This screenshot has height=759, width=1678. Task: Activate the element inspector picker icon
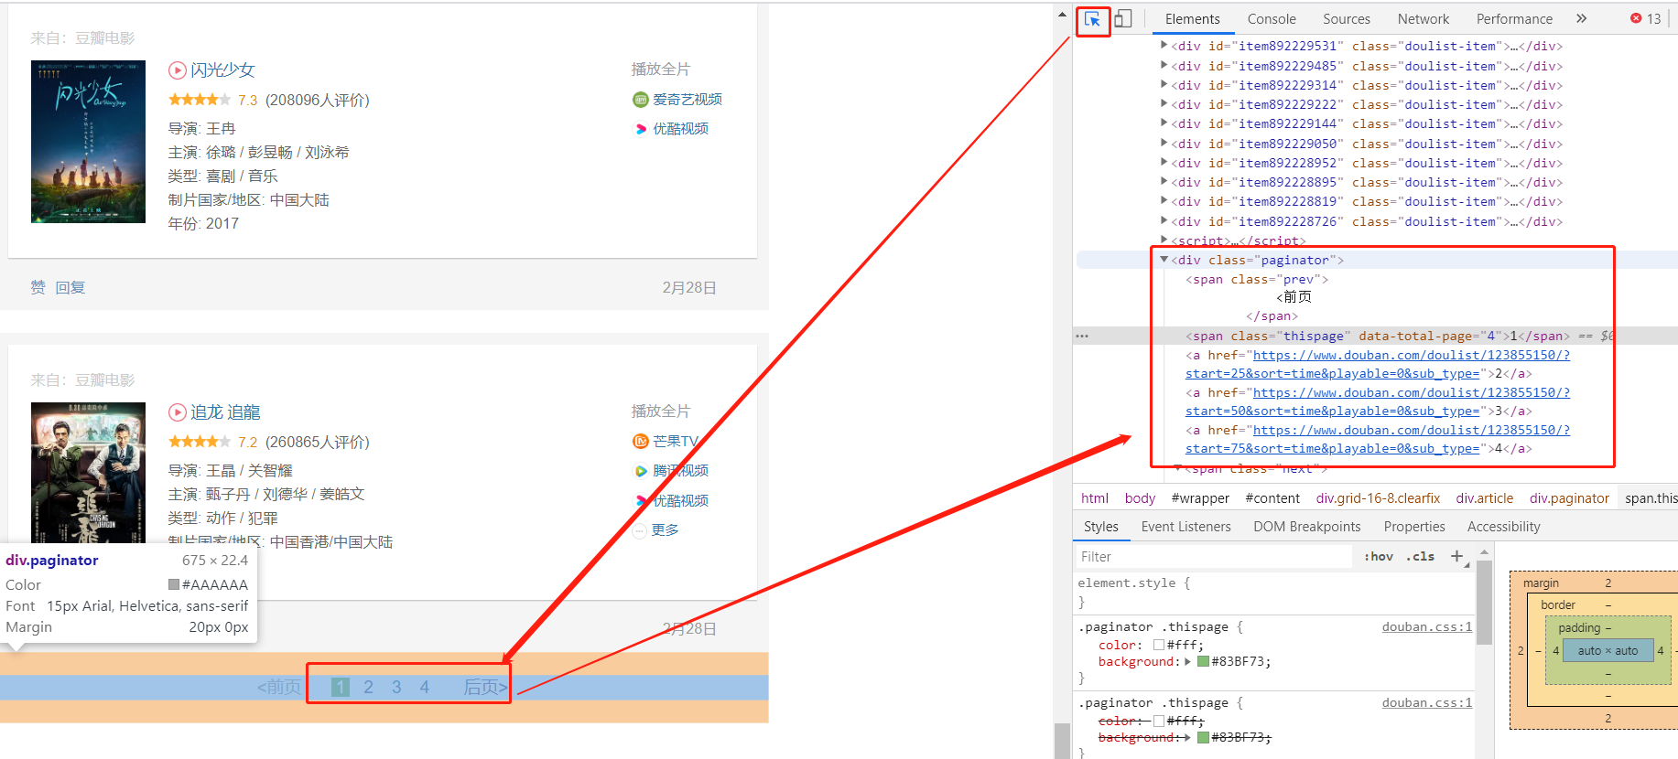(1092, 19)
